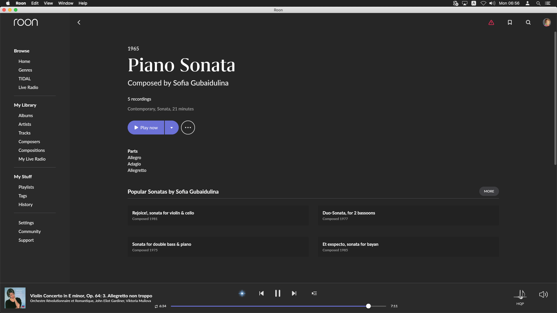Expand the Play now dropdown arrow

pyautogui.click(x=171, y=128)
